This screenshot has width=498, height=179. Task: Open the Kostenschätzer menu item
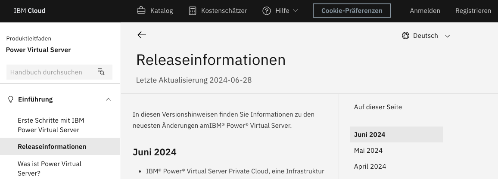(x=218, y=10)
